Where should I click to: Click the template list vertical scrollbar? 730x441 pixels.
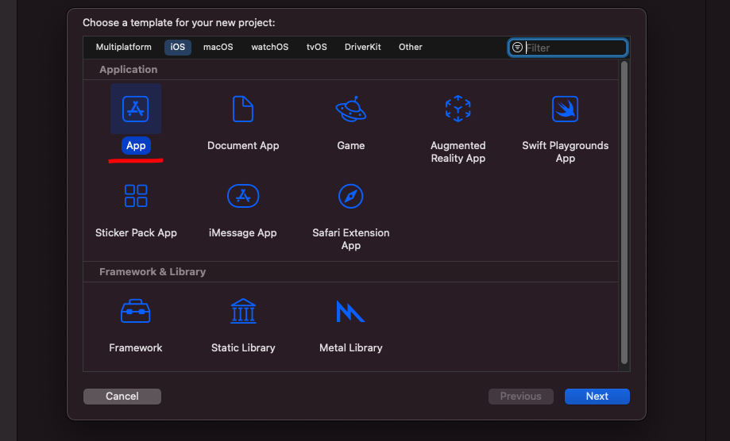point(624,213)
